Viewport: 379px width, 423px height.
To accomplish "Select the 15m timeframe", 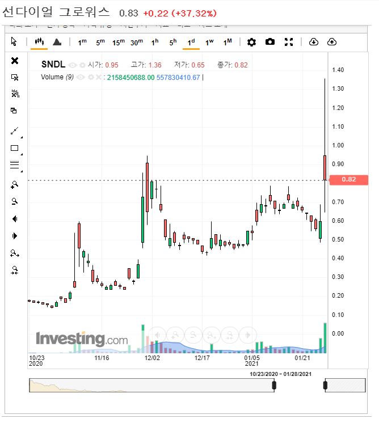I will point(119,42).
